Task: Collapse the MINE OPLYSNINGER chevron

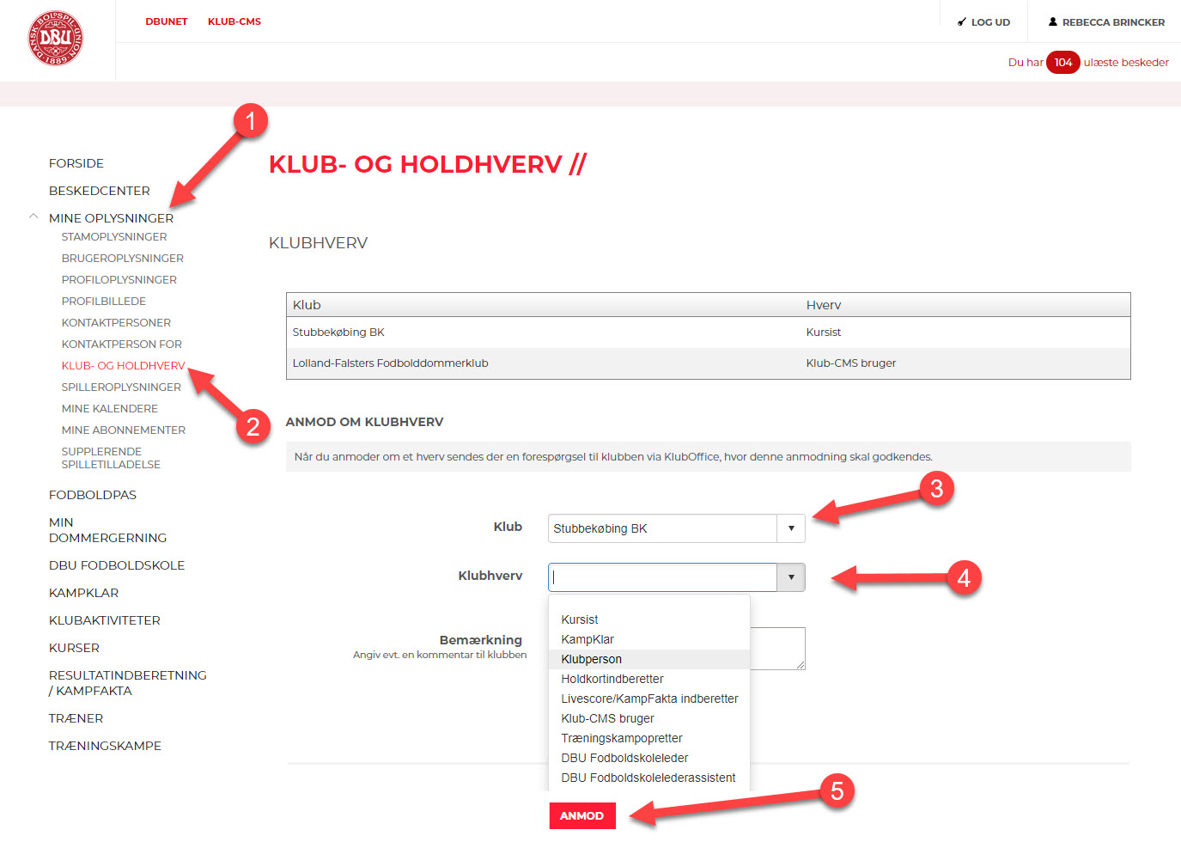Action: pyautogui.click(x=33, y=217)
